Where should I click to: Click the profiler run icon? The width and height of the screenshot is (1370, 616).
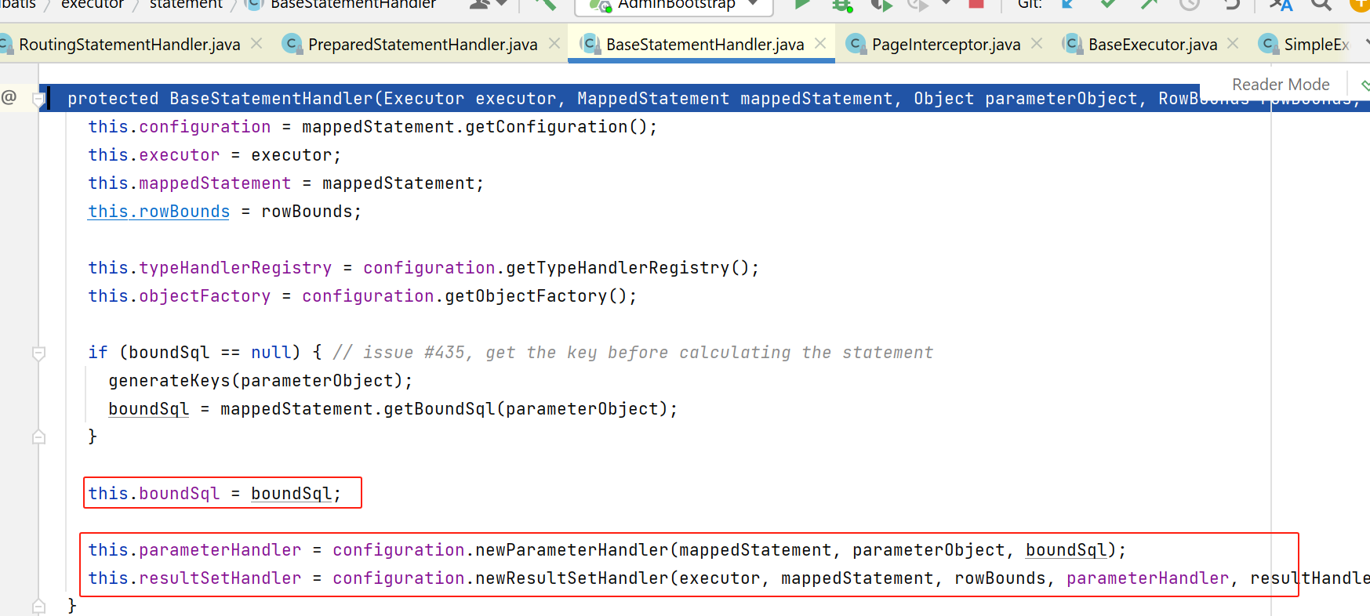point(917,5)
